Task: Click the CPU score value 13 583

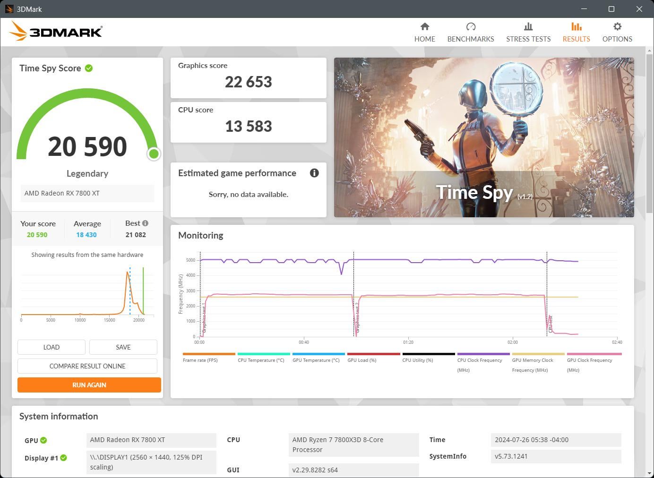Action: [x=249, y=127]
